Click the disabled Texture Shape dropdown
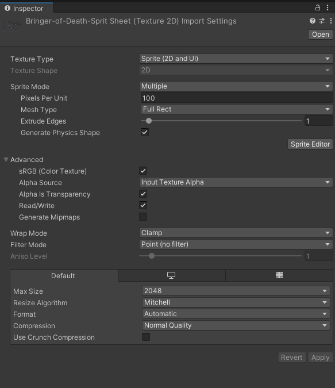The image size is (335, 388). 236,70
